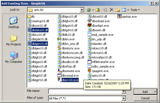Select file dblib10.dll
This screenshot has height=103, width=160.
coord(66,35)
